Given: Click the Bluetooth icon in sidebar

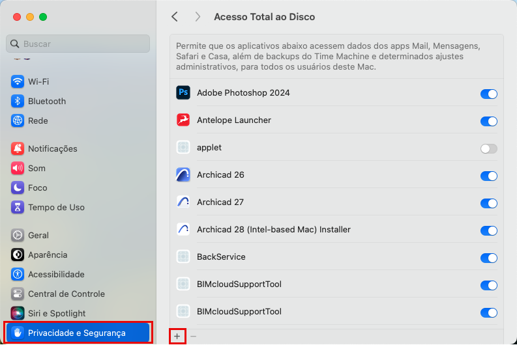Looking at the screenshot, I should pos(18,101).
